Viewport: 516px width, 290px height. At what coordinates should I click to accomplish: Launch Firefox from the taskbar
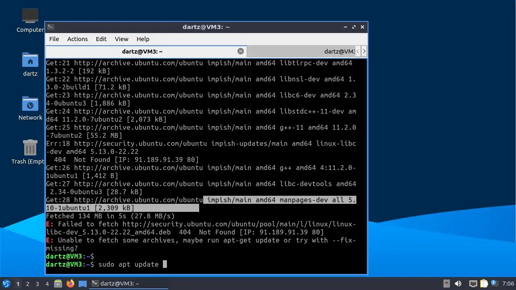coord(71,284)
